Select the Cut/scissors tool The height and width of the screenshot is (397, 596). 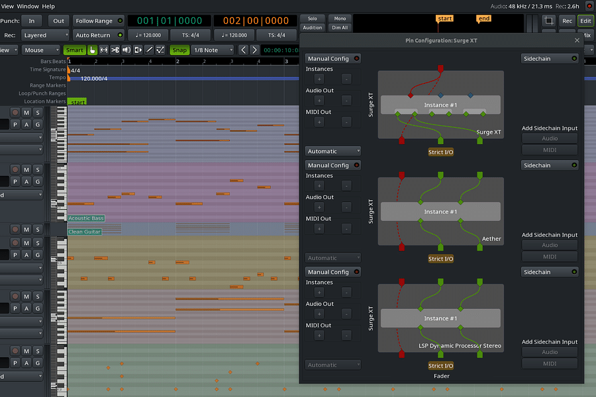click(115, 50)
